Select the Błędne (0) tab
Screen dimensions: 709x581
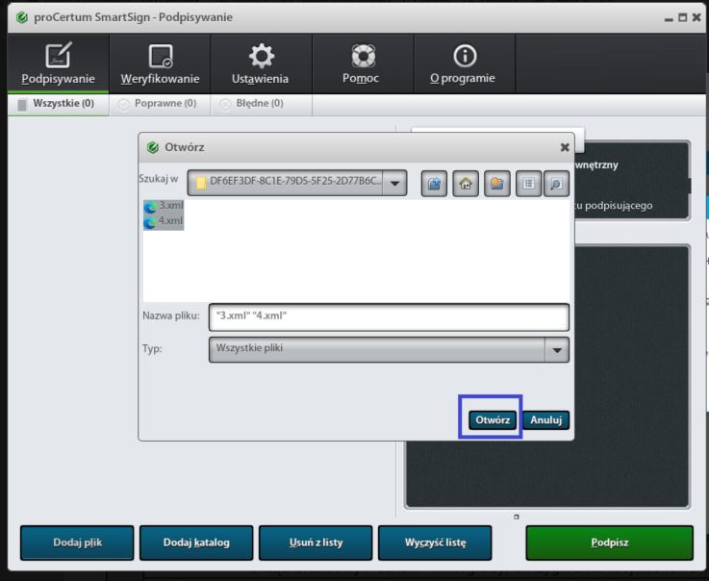[262, 105]
